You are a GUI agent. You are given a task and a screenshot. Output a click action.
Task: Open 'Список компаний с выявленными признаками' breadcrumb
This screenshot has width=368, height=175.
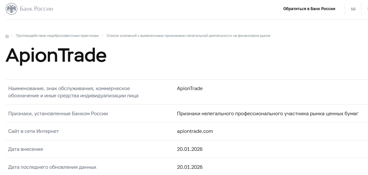coord(188,36)
